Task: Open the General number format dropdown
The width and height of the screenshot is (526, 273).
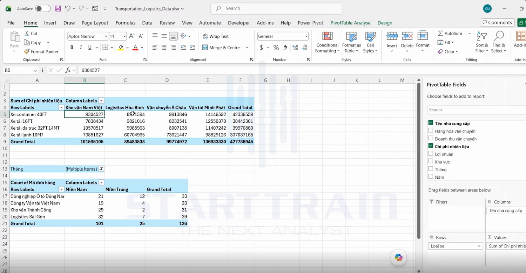Action: (306, 36)
